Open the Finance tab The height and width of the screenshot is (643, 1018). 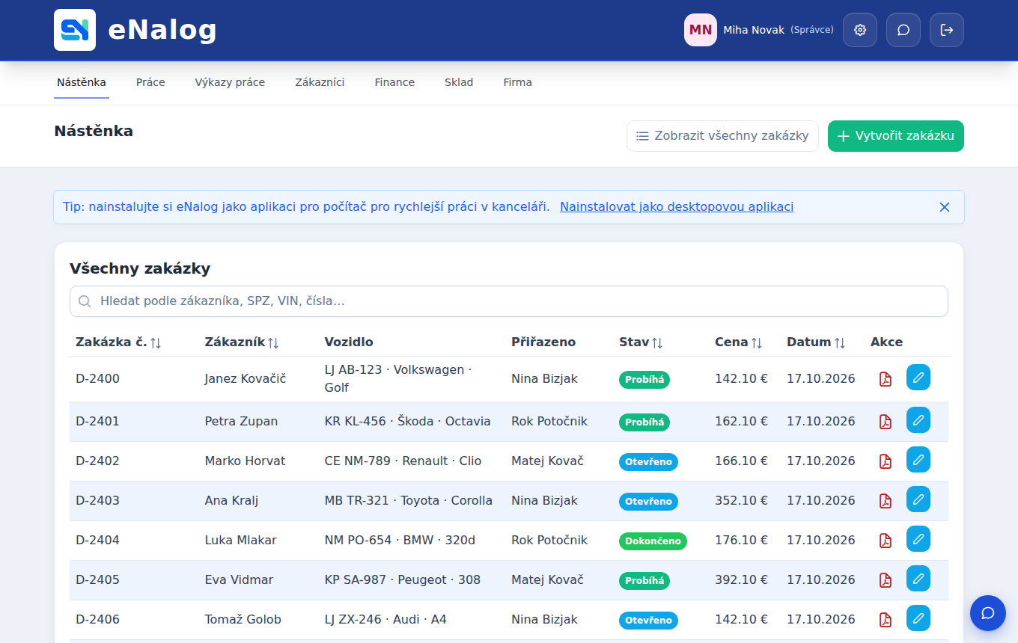(394, 82)
